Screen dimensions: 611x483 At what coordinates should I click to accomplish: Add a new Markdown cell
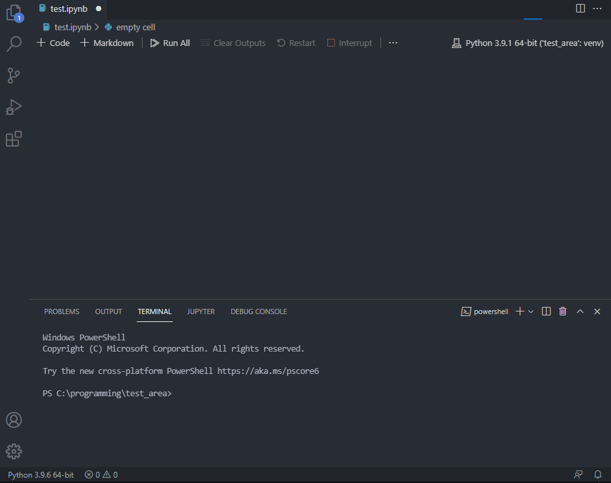pyautogui.click(x=107, y=43)
